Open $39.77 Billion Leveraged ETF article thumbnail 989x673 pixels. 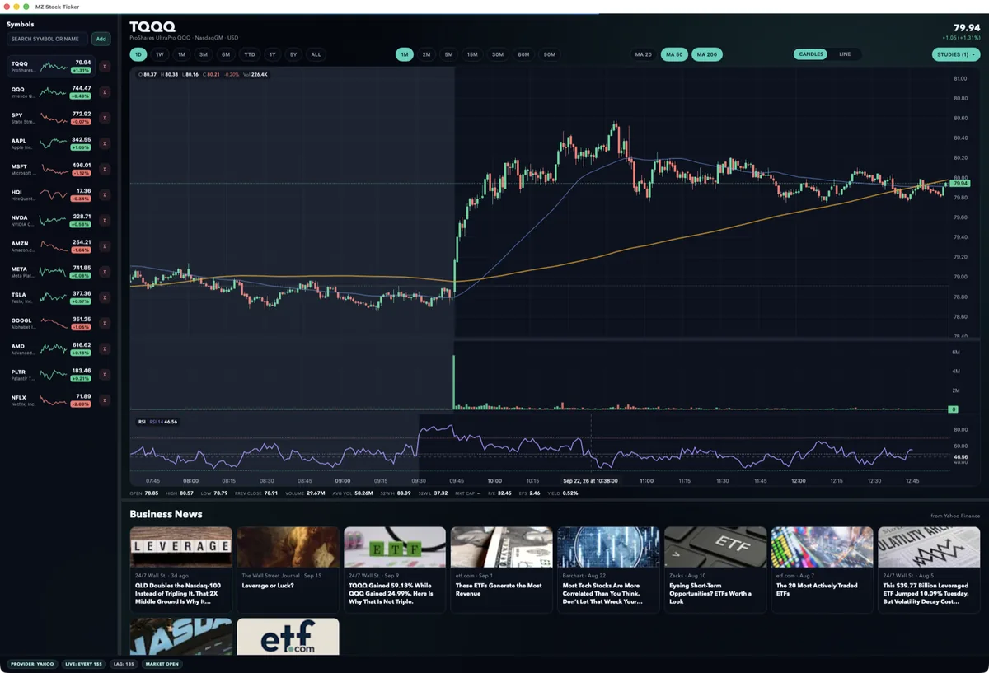929,548
